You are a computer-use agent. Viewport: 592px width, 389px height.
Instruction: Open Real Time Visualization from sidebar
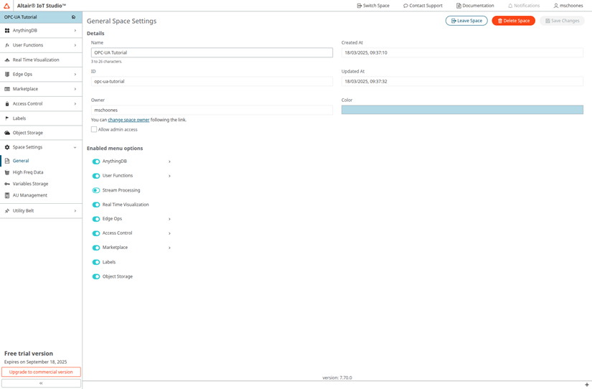[x=41, y=60]
